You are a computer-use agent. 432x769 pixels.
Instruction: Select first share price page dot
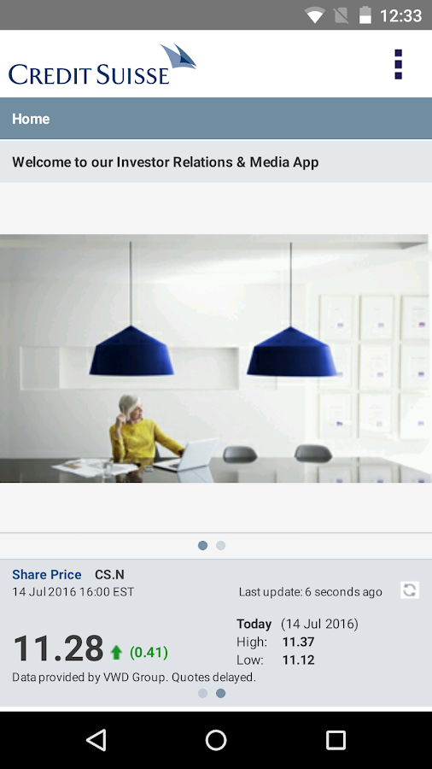tap(203, 693)
